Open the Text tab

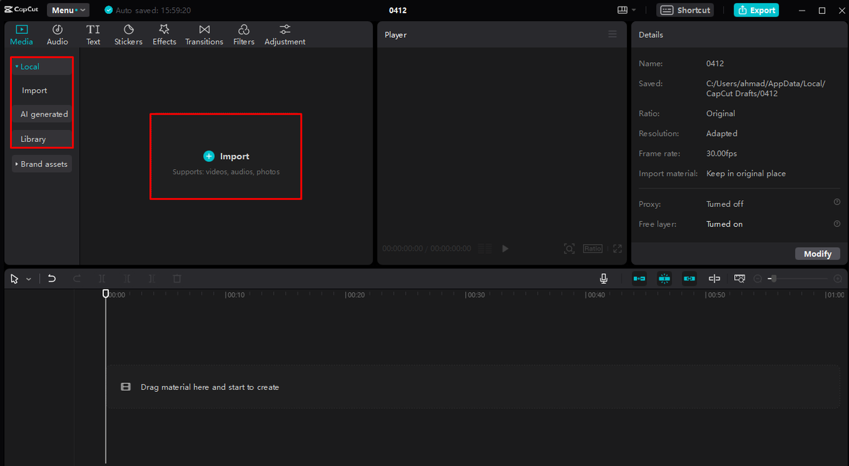(x=93, y=35)
